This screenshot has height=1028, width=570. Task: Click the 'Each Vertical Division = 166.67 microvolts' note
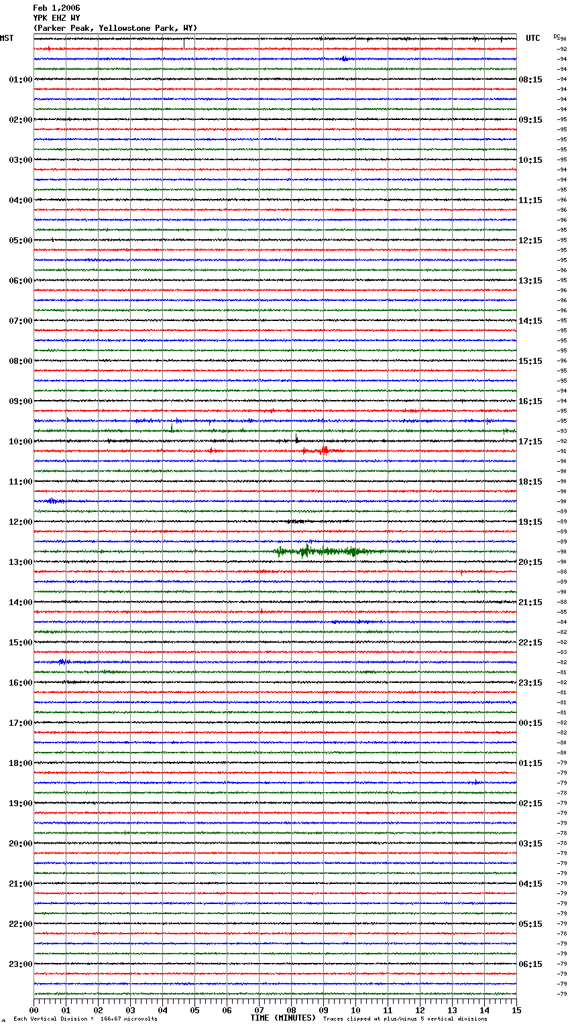85,1019
